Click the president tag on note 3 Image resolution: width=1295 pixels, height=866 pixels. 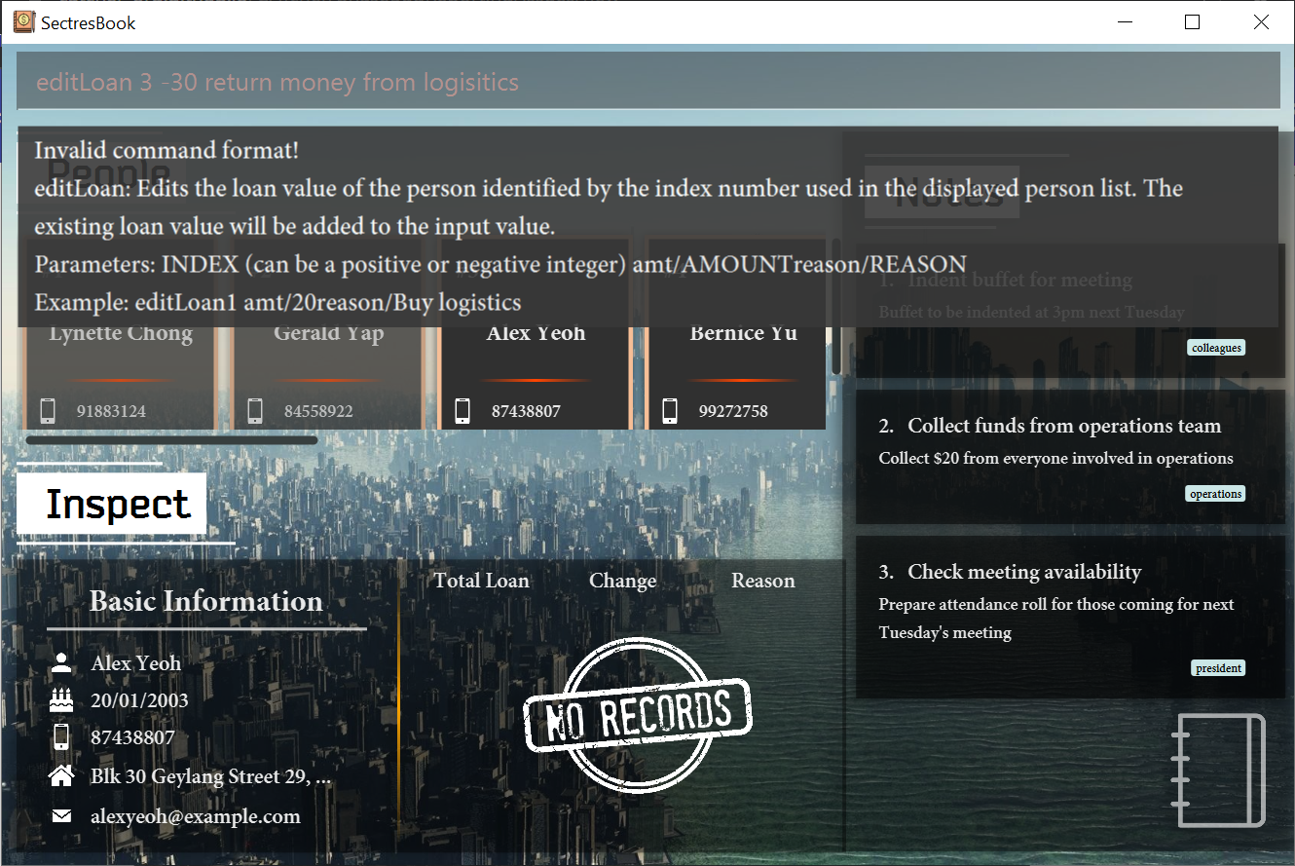[1218, 668]
